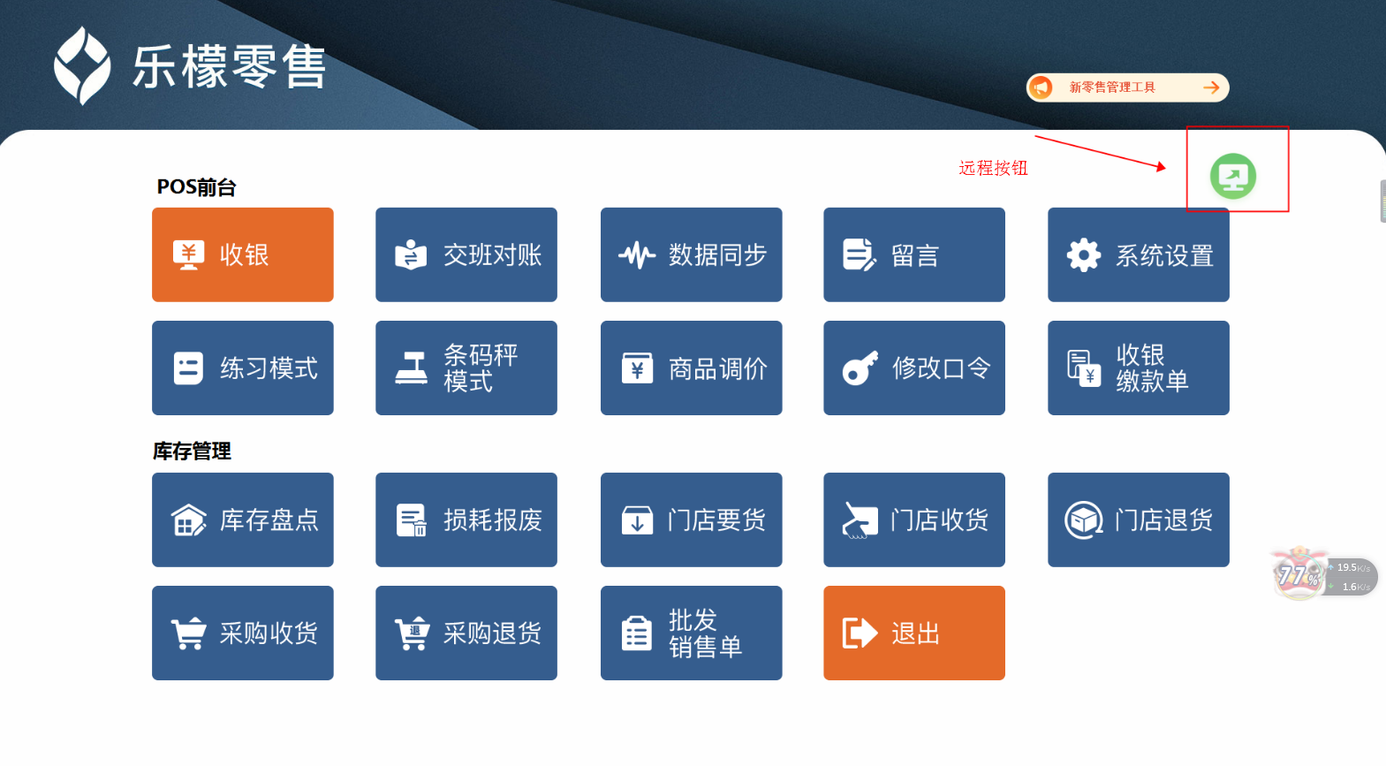Image resolution: width=1386 pixels, height=766 pixels.
Task: Switch to 条码秤模式 barcode scale mode
Action: [466, 368]
